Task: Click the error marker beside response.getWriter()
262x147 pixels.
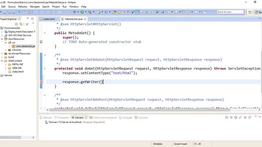Action: tap(41, 82)
